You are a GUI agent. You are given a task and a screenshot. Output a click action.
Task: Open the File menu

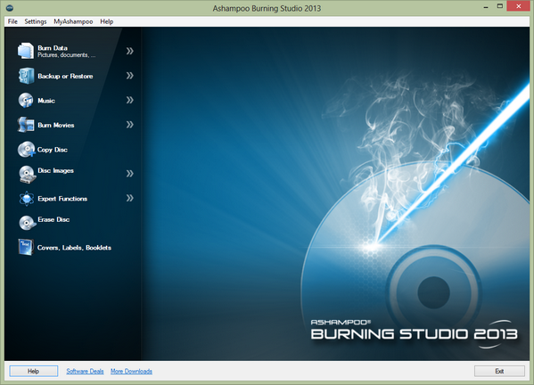(x=12, y=21)
